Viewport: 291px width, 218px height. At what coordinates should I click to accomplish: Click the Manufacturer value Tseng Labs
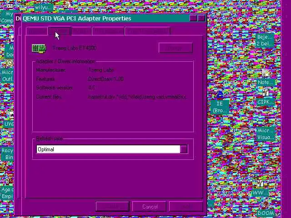tap(101, 70)
